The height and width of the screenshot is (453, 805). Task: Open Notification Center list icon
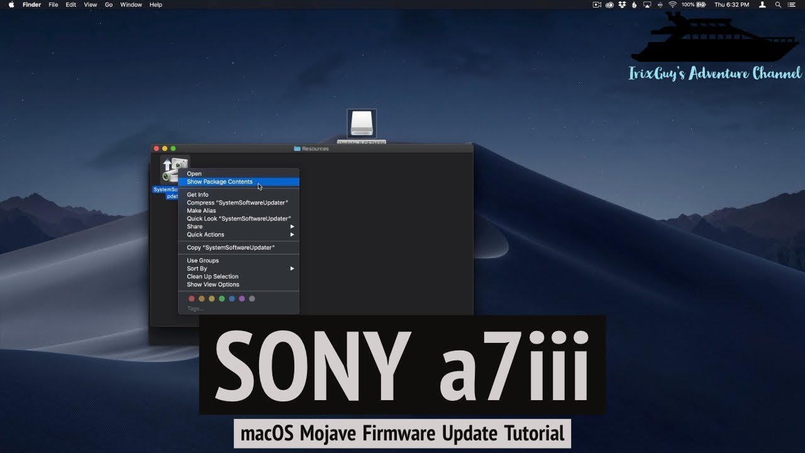click(793, 4)
